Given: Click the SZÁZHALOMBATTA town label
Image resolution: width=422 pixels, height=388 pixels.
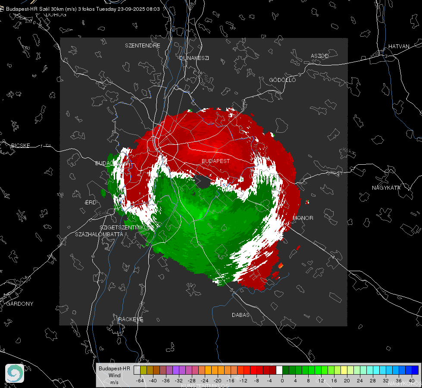Looking at the screenshot, I should [99, 234].
